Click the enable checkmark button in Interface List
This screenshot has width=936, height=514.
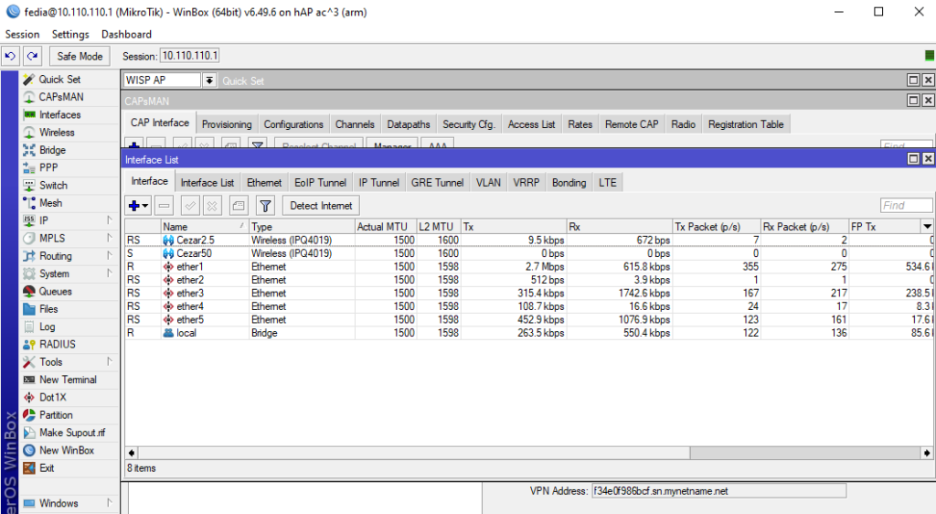click(x=190, y=206)
